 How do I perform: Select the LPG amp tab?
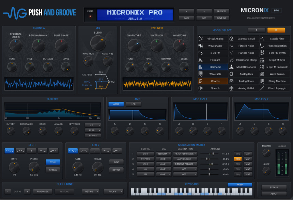coord(134,104)
